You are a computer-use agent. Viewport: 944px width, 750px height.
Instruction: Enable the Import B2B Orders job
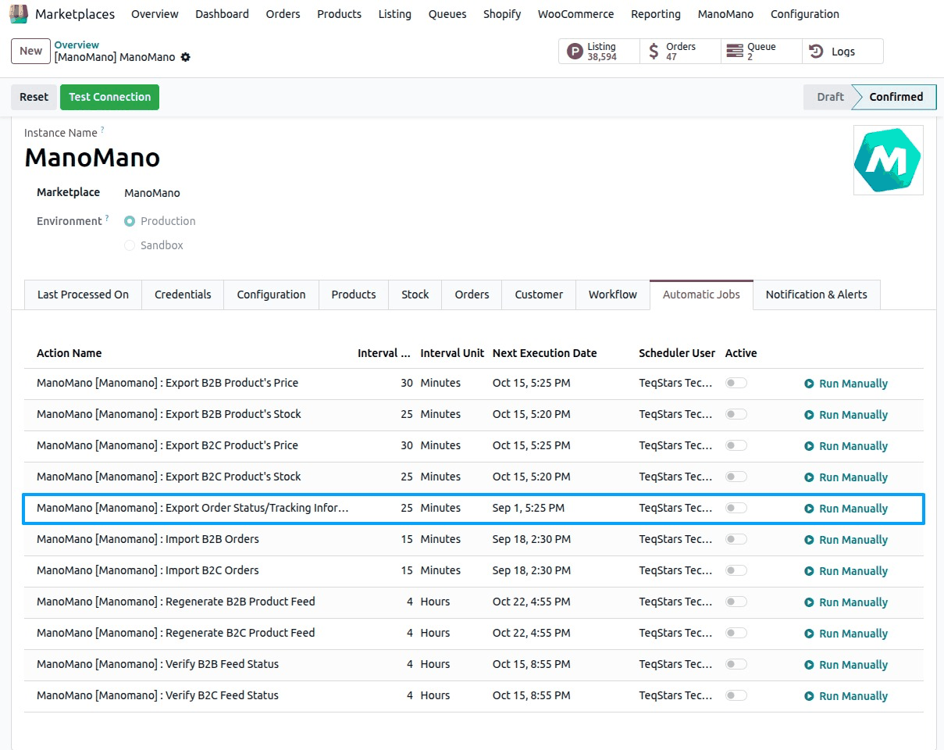[736, 539]
